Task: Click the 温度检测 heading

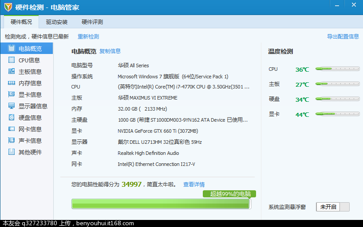Action: [x=280, y=51]
